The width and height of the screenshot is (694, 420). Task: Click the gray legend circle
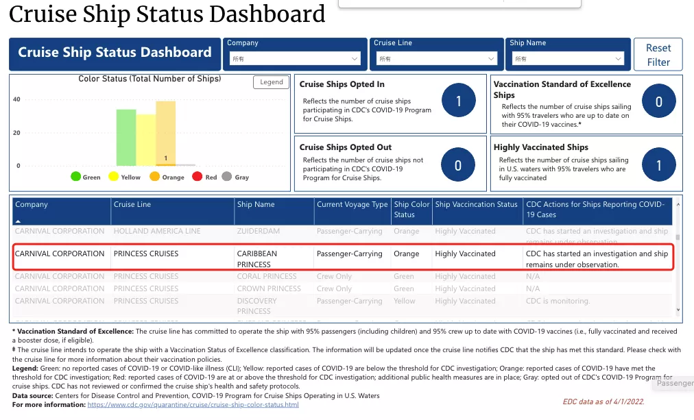tap(226, 176)
